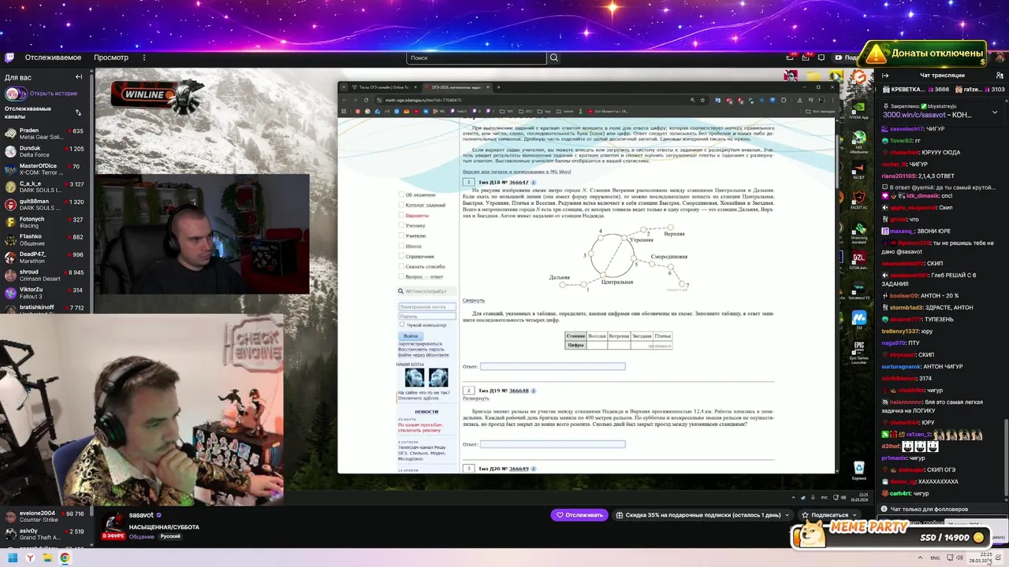This screenshot has width=1009, height=567.
Task: Focus answer field for task 2
Action: point(553,444)
